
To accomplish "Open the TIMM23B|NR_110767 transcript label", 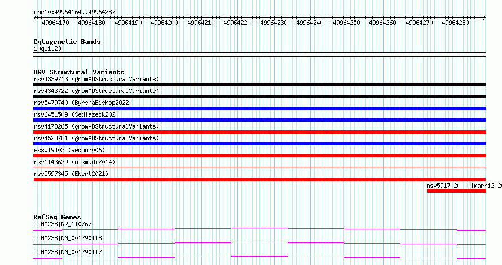I will click(63, 224).
